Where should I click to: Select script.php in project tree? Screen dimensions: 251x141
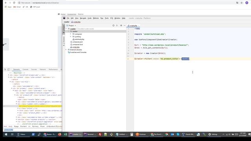pyautogui.click(x=75, y=47)
